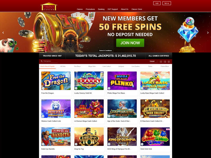Click the Sign-up button
The width and height of the screenshot is (211, 158).
(x=167, y=3)
